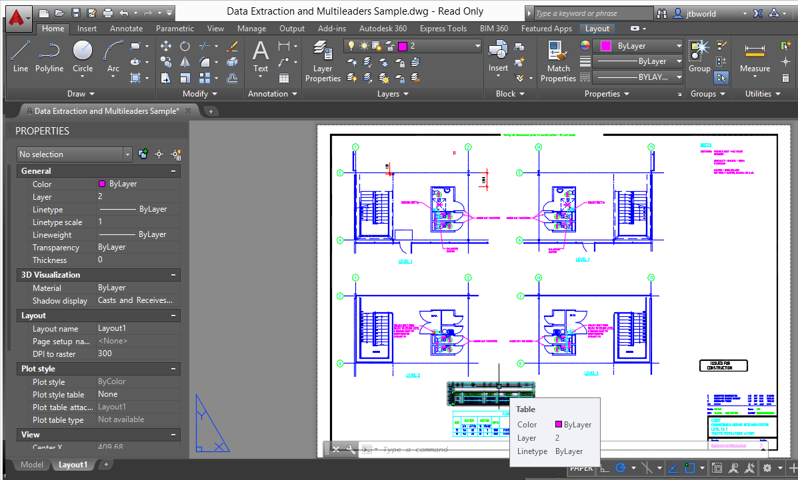Switch to the Insert ribbon tab
Viewport: 798px width, 480px height.
coord(87,29)
